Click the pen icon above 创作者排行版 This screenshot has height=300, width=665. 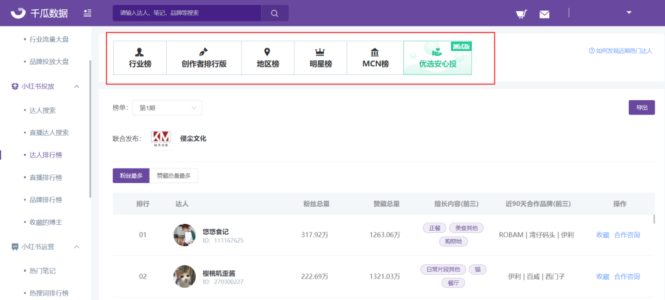click(203, 52)
